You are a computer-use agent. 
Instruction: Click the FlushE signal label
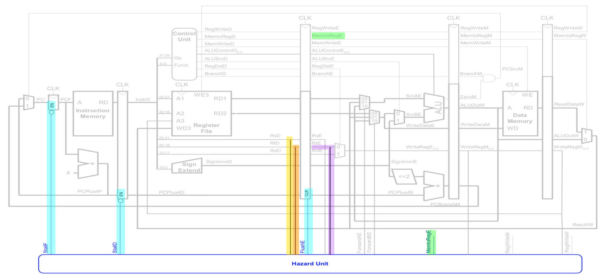click(x=302, y=246)
